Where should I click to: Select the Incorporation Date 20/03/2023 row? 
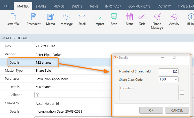pos(56,111)
